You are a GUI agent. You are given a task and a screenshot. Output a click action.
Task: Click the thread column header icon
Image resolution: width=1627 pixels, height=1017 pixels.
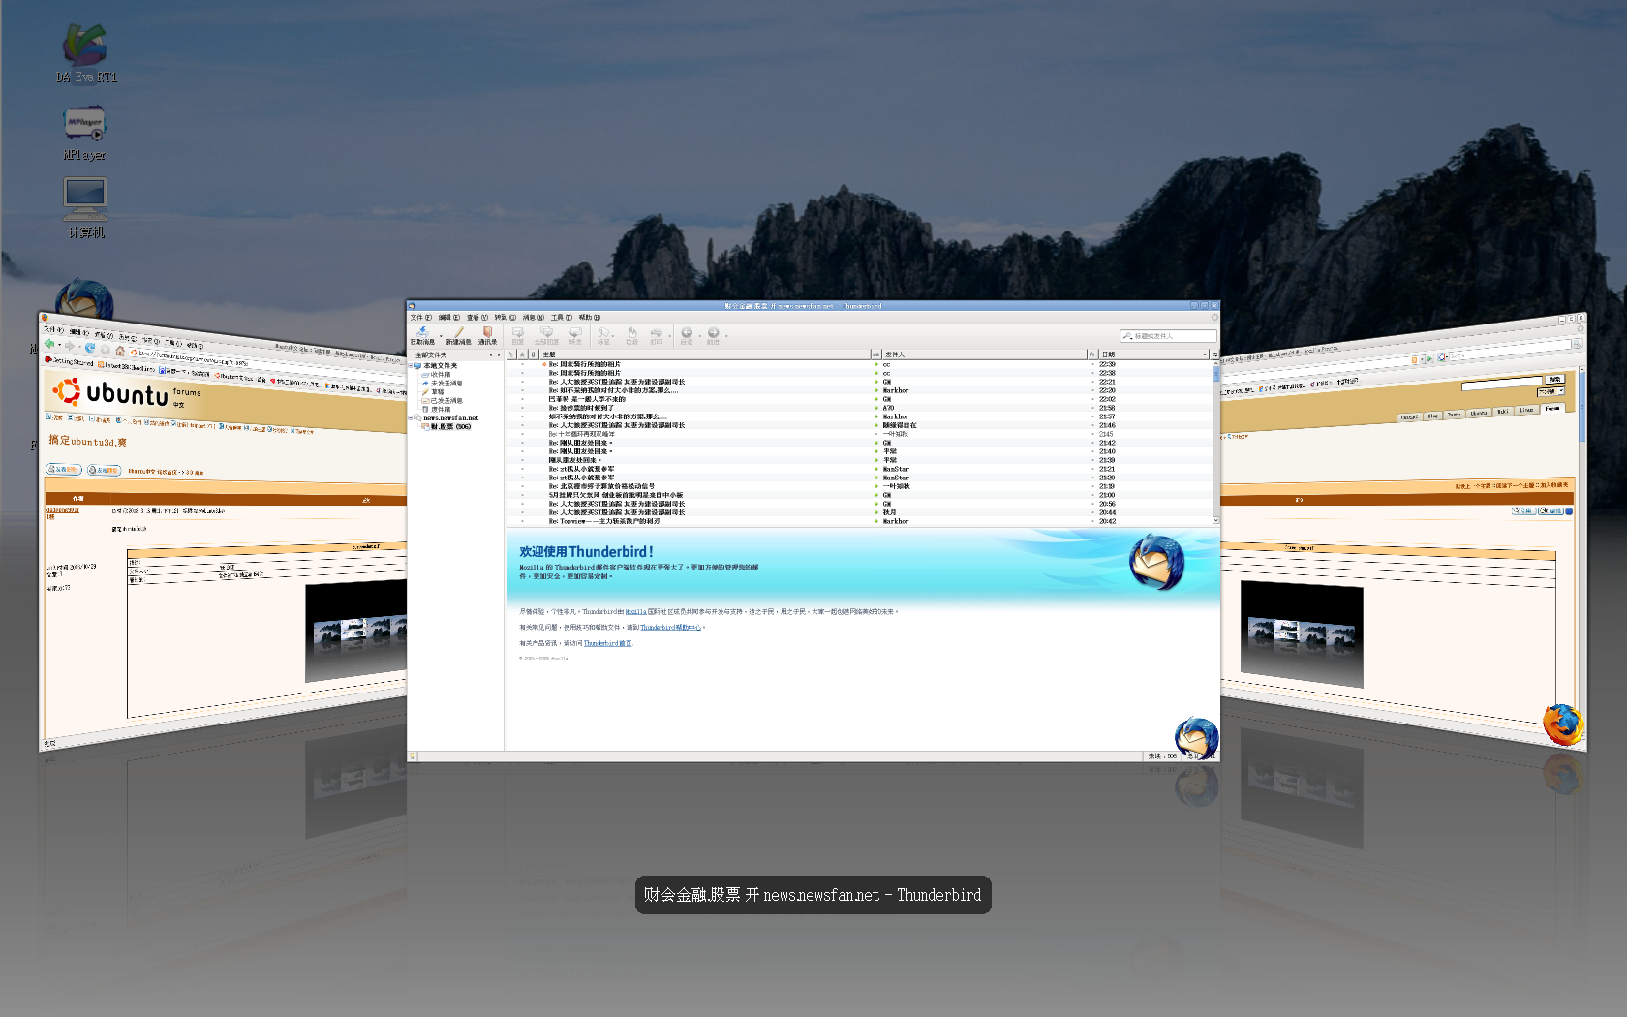tap(511, 354)
